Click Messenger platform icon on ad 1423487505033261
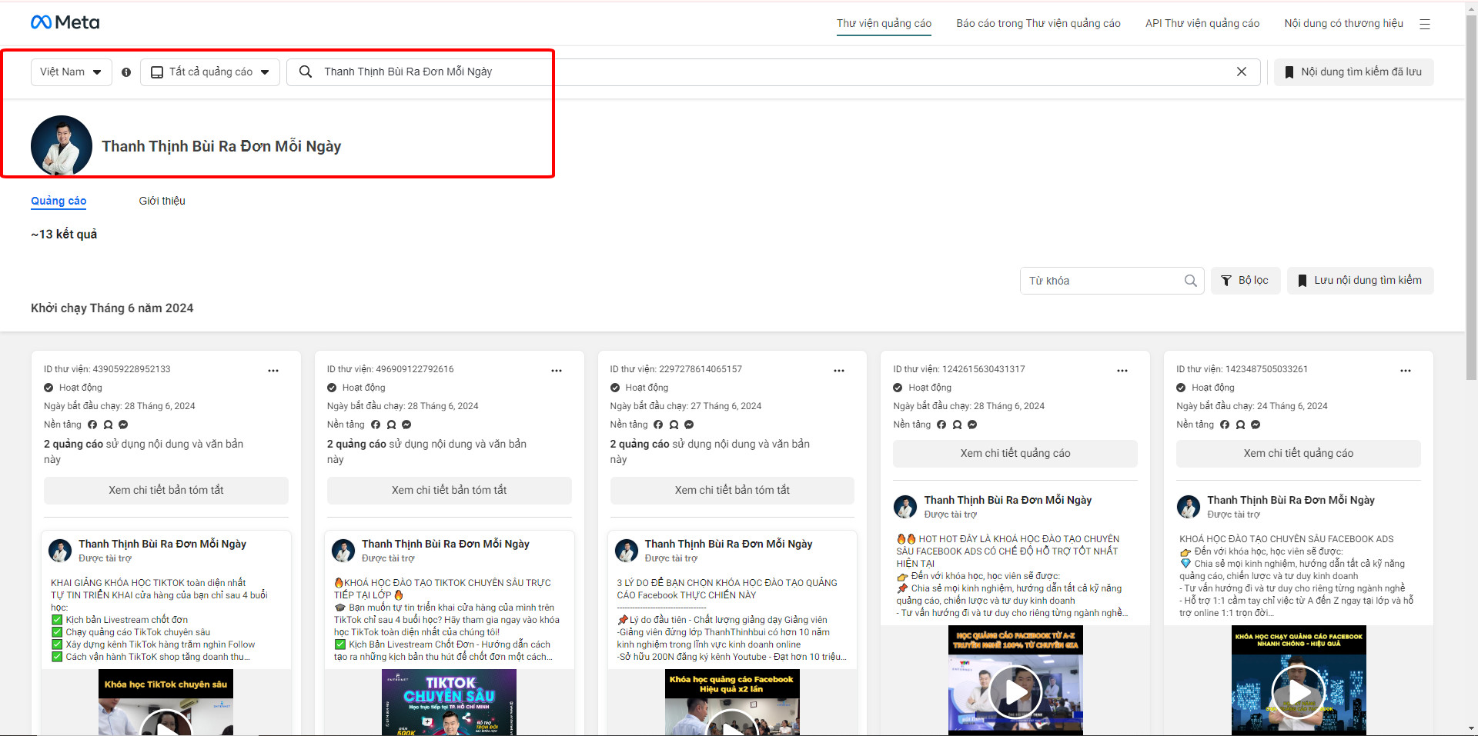Screen dimensions: 1478x736 [1256, 425]
